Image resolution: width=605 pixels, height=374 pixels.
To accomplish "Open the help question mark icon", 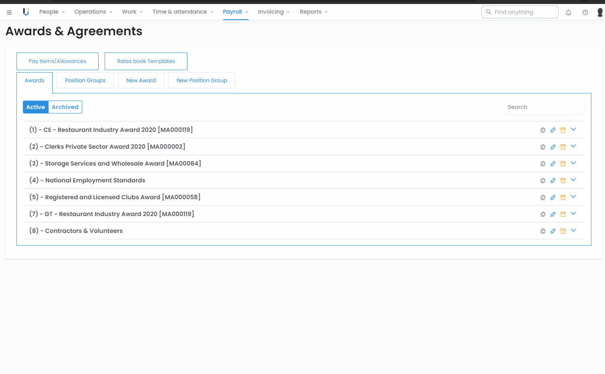I will point(585,12).
